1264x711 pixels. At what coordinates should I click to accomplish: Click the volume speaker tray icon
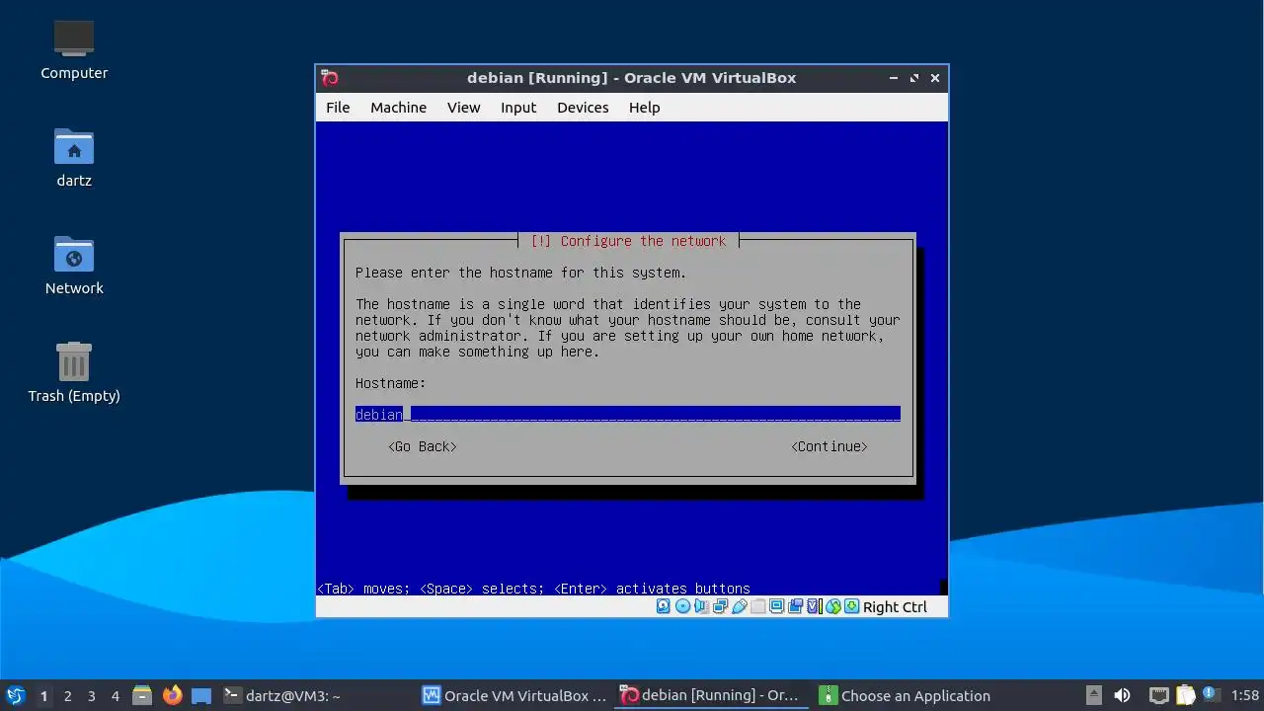1122,695
